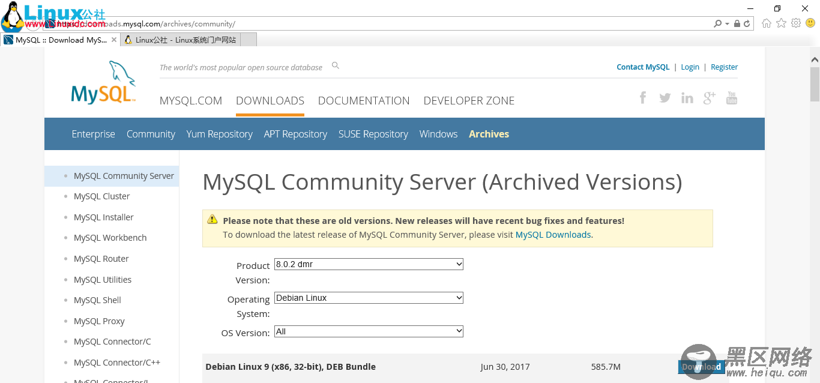This screenshot has width=820, height=383.
Task: Open the OS Version dropdown
Action: tap(369, 331)
